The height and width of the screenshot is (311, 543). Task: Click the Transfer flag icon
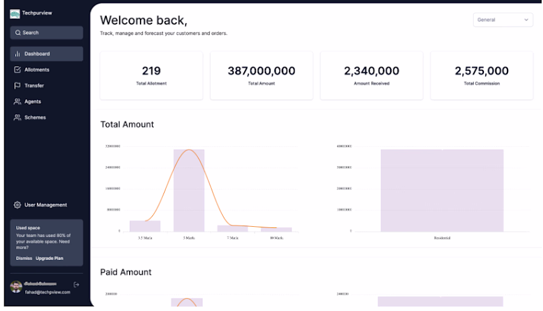(17, 85)
